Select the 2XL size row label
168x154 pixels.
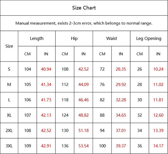coord(9,130)
